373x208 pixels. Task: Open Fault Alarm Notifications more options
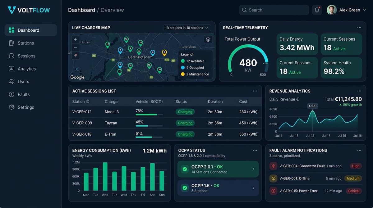click(x=359, y=150)
